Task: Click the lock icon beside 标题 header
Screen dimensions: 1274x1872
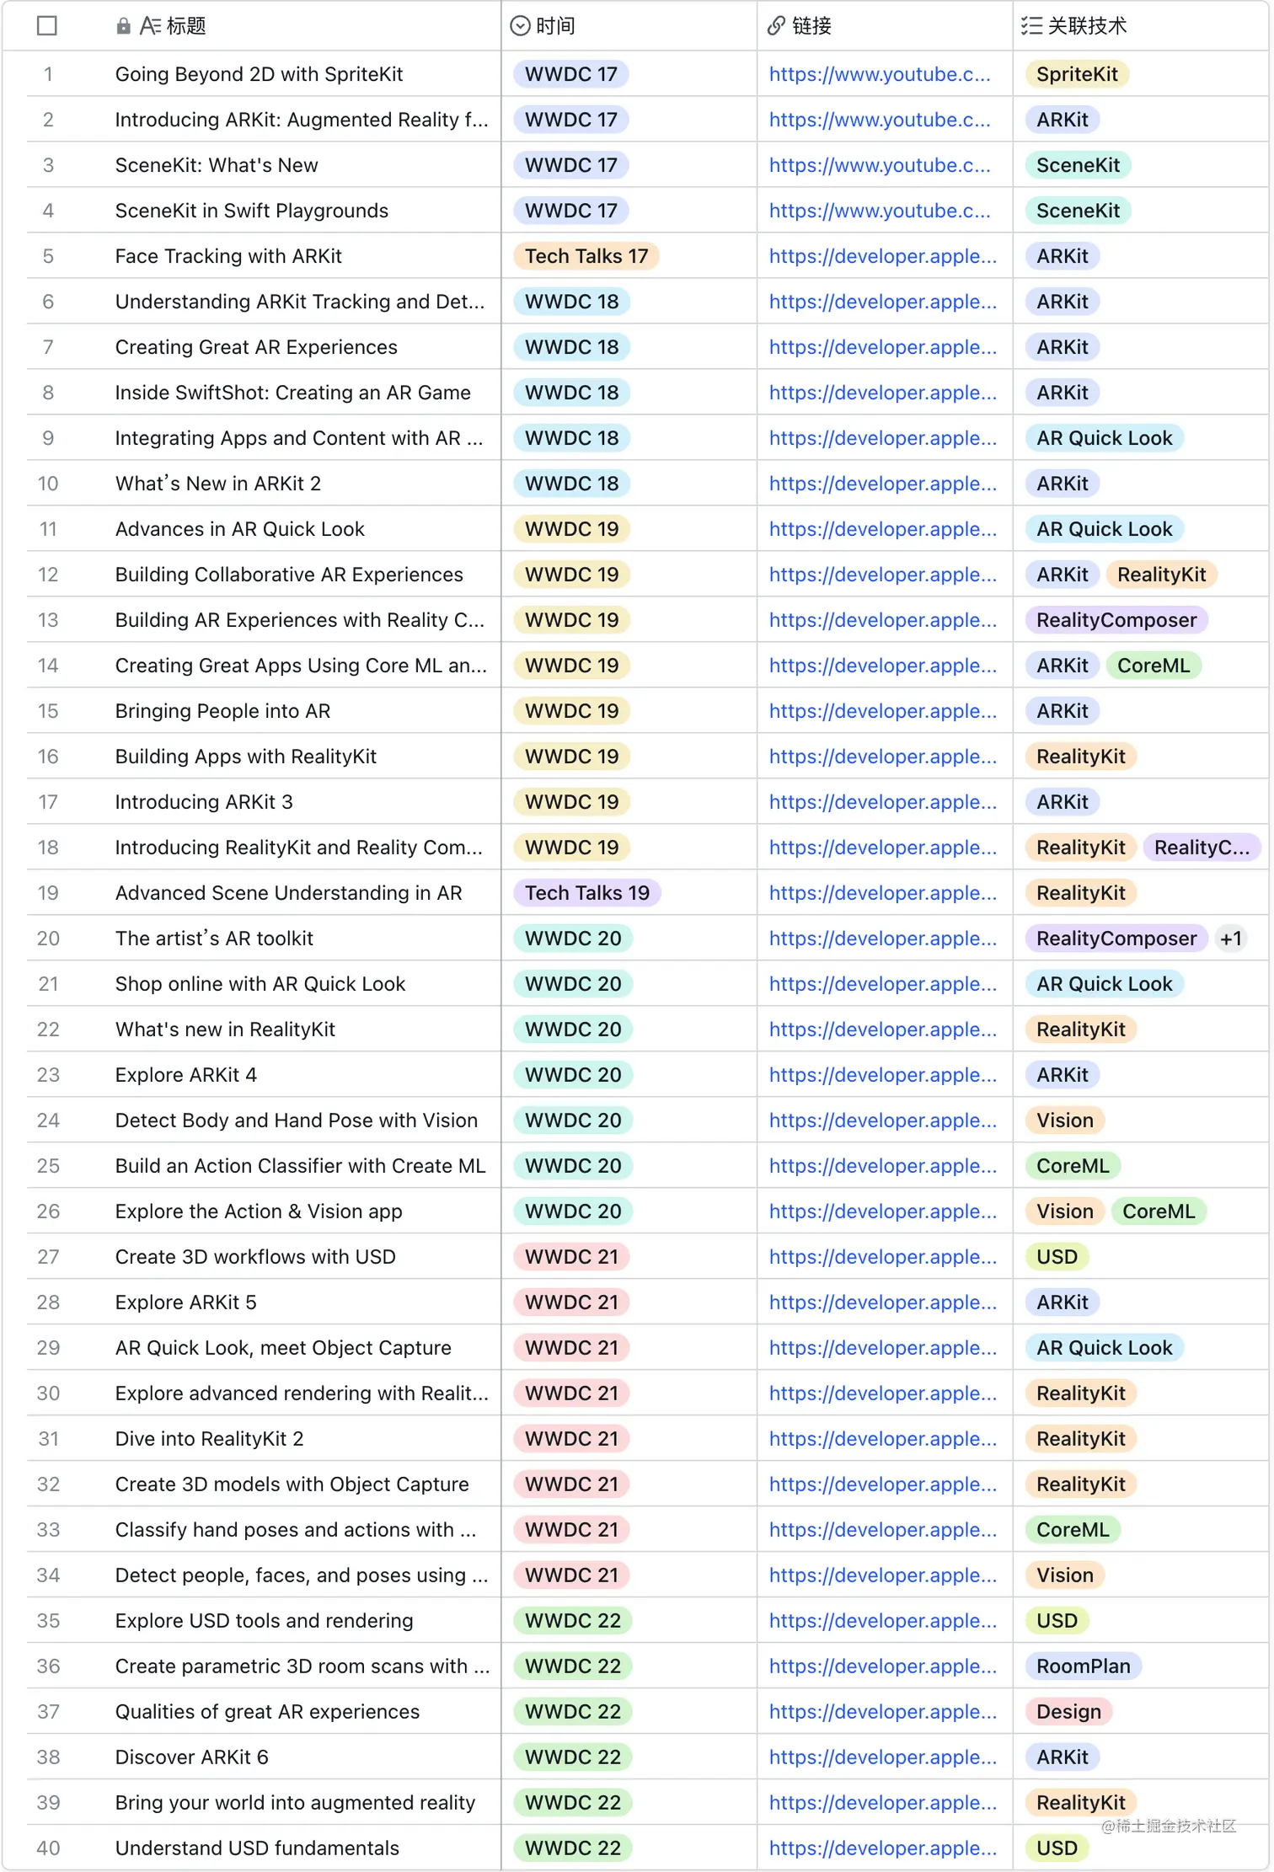Action: pos(123,26)
